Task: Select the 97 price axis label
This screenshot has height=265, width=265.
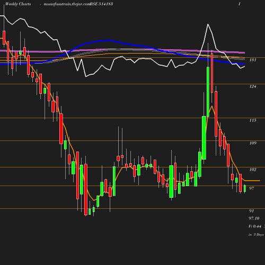Action: point(251,188)
